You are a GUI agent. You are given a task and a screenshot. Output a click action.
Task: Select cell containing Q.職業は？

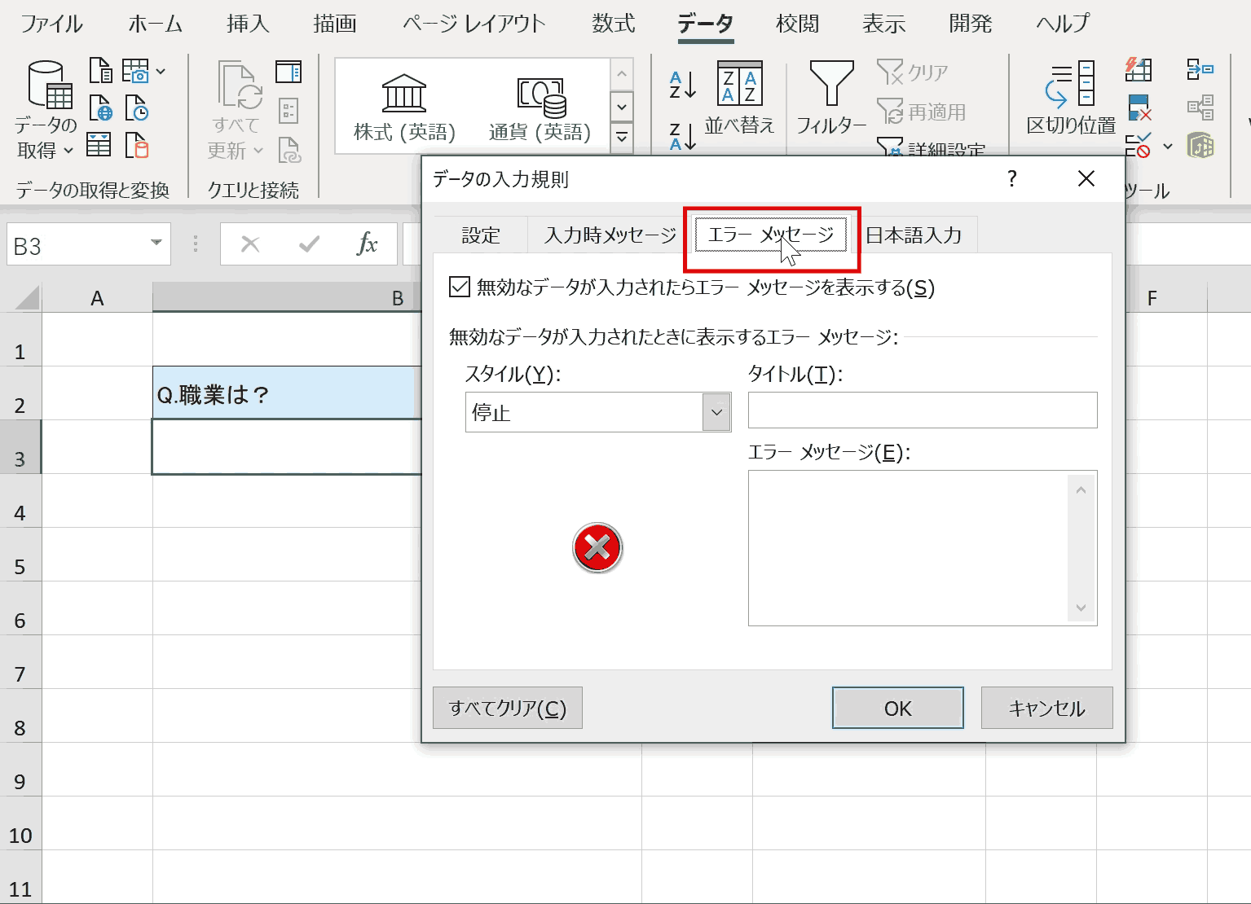point(287,393)
